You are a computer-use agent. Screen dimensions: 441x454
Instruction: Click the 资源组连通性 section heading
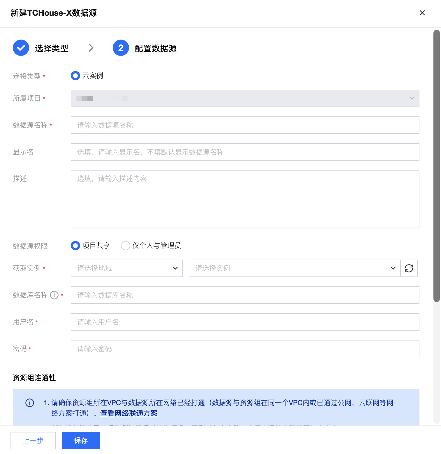point(34,378)
